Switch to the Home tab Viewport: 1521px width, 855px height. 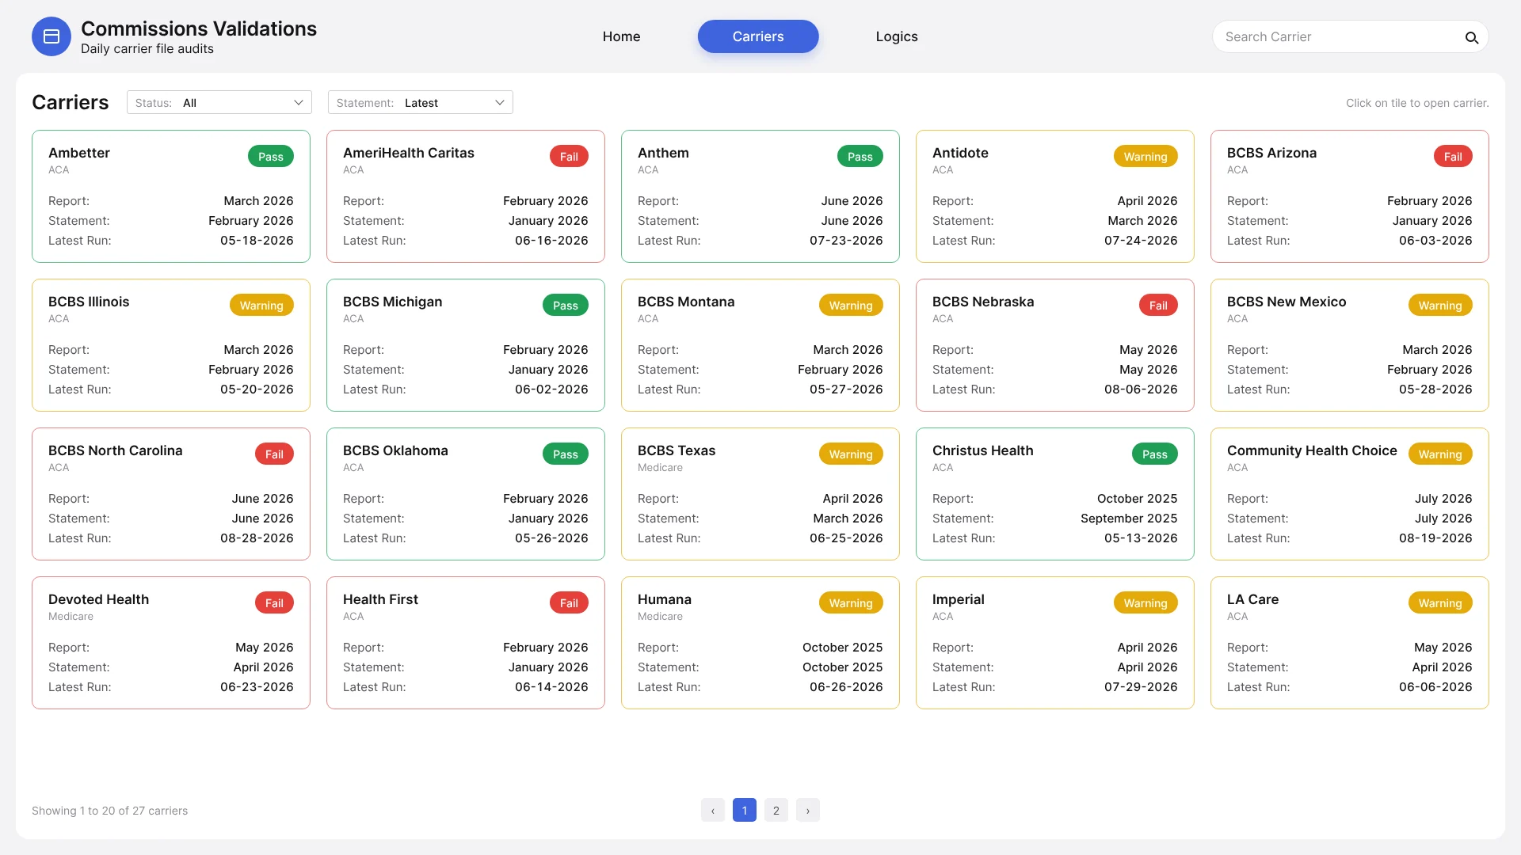pyautogui.click(x=621, y=36)
